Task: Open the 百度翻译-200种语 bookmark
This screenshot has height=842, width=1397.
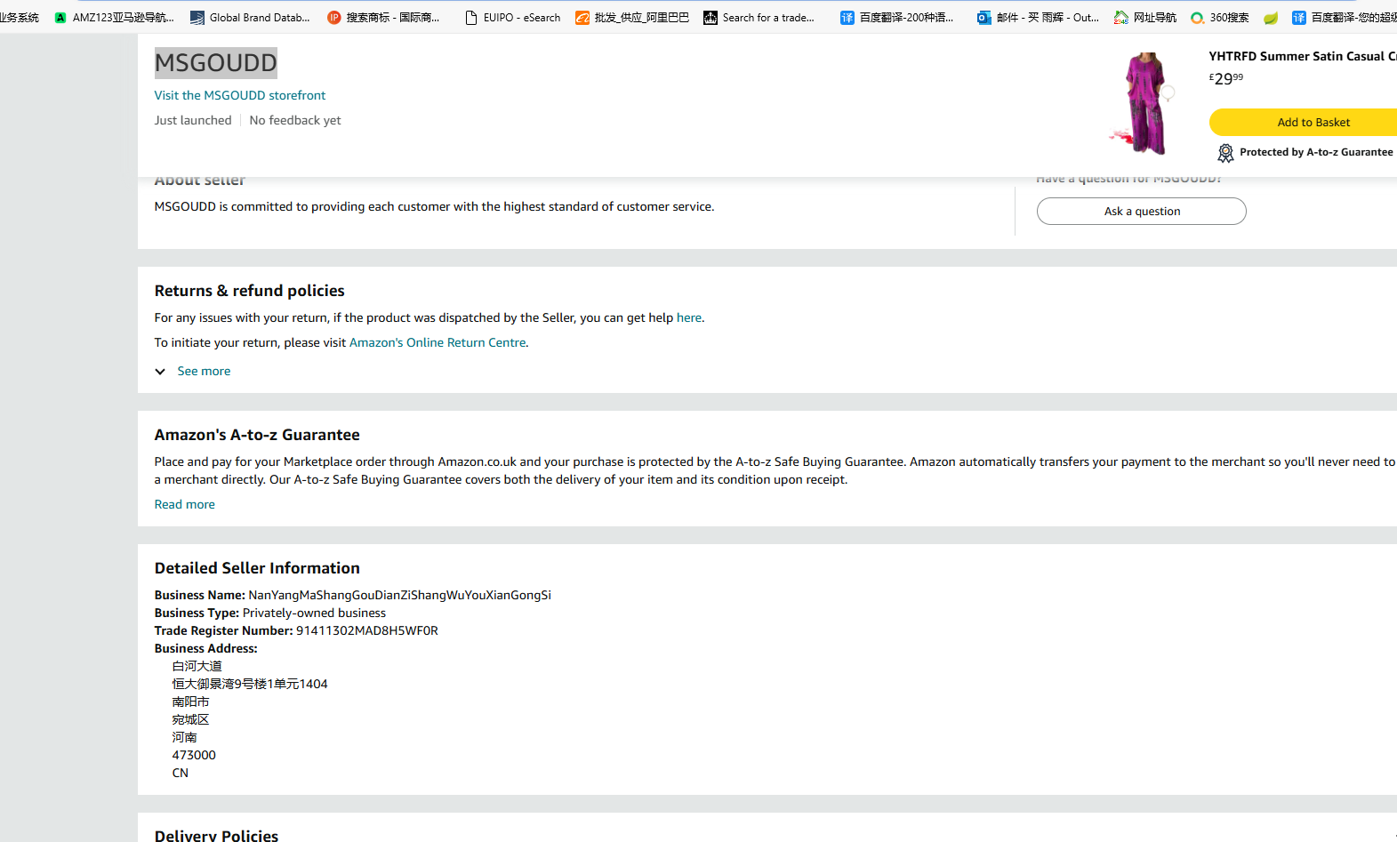Action: click(x=896, y=17)
